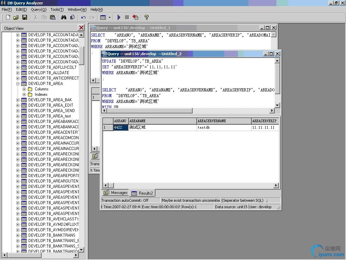
Task: Close the Object View panel
Action: coord(81,28)
